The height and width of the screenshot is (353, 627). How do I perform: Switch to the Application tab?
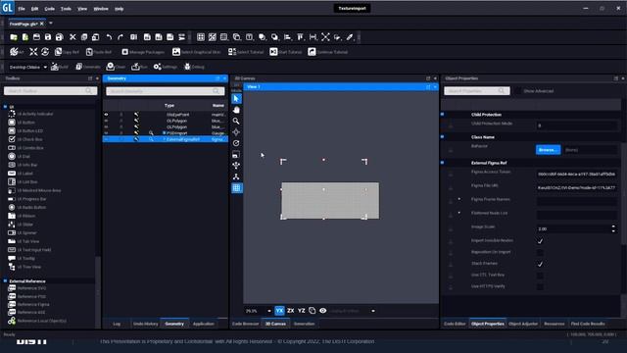(x=204, y=324)
